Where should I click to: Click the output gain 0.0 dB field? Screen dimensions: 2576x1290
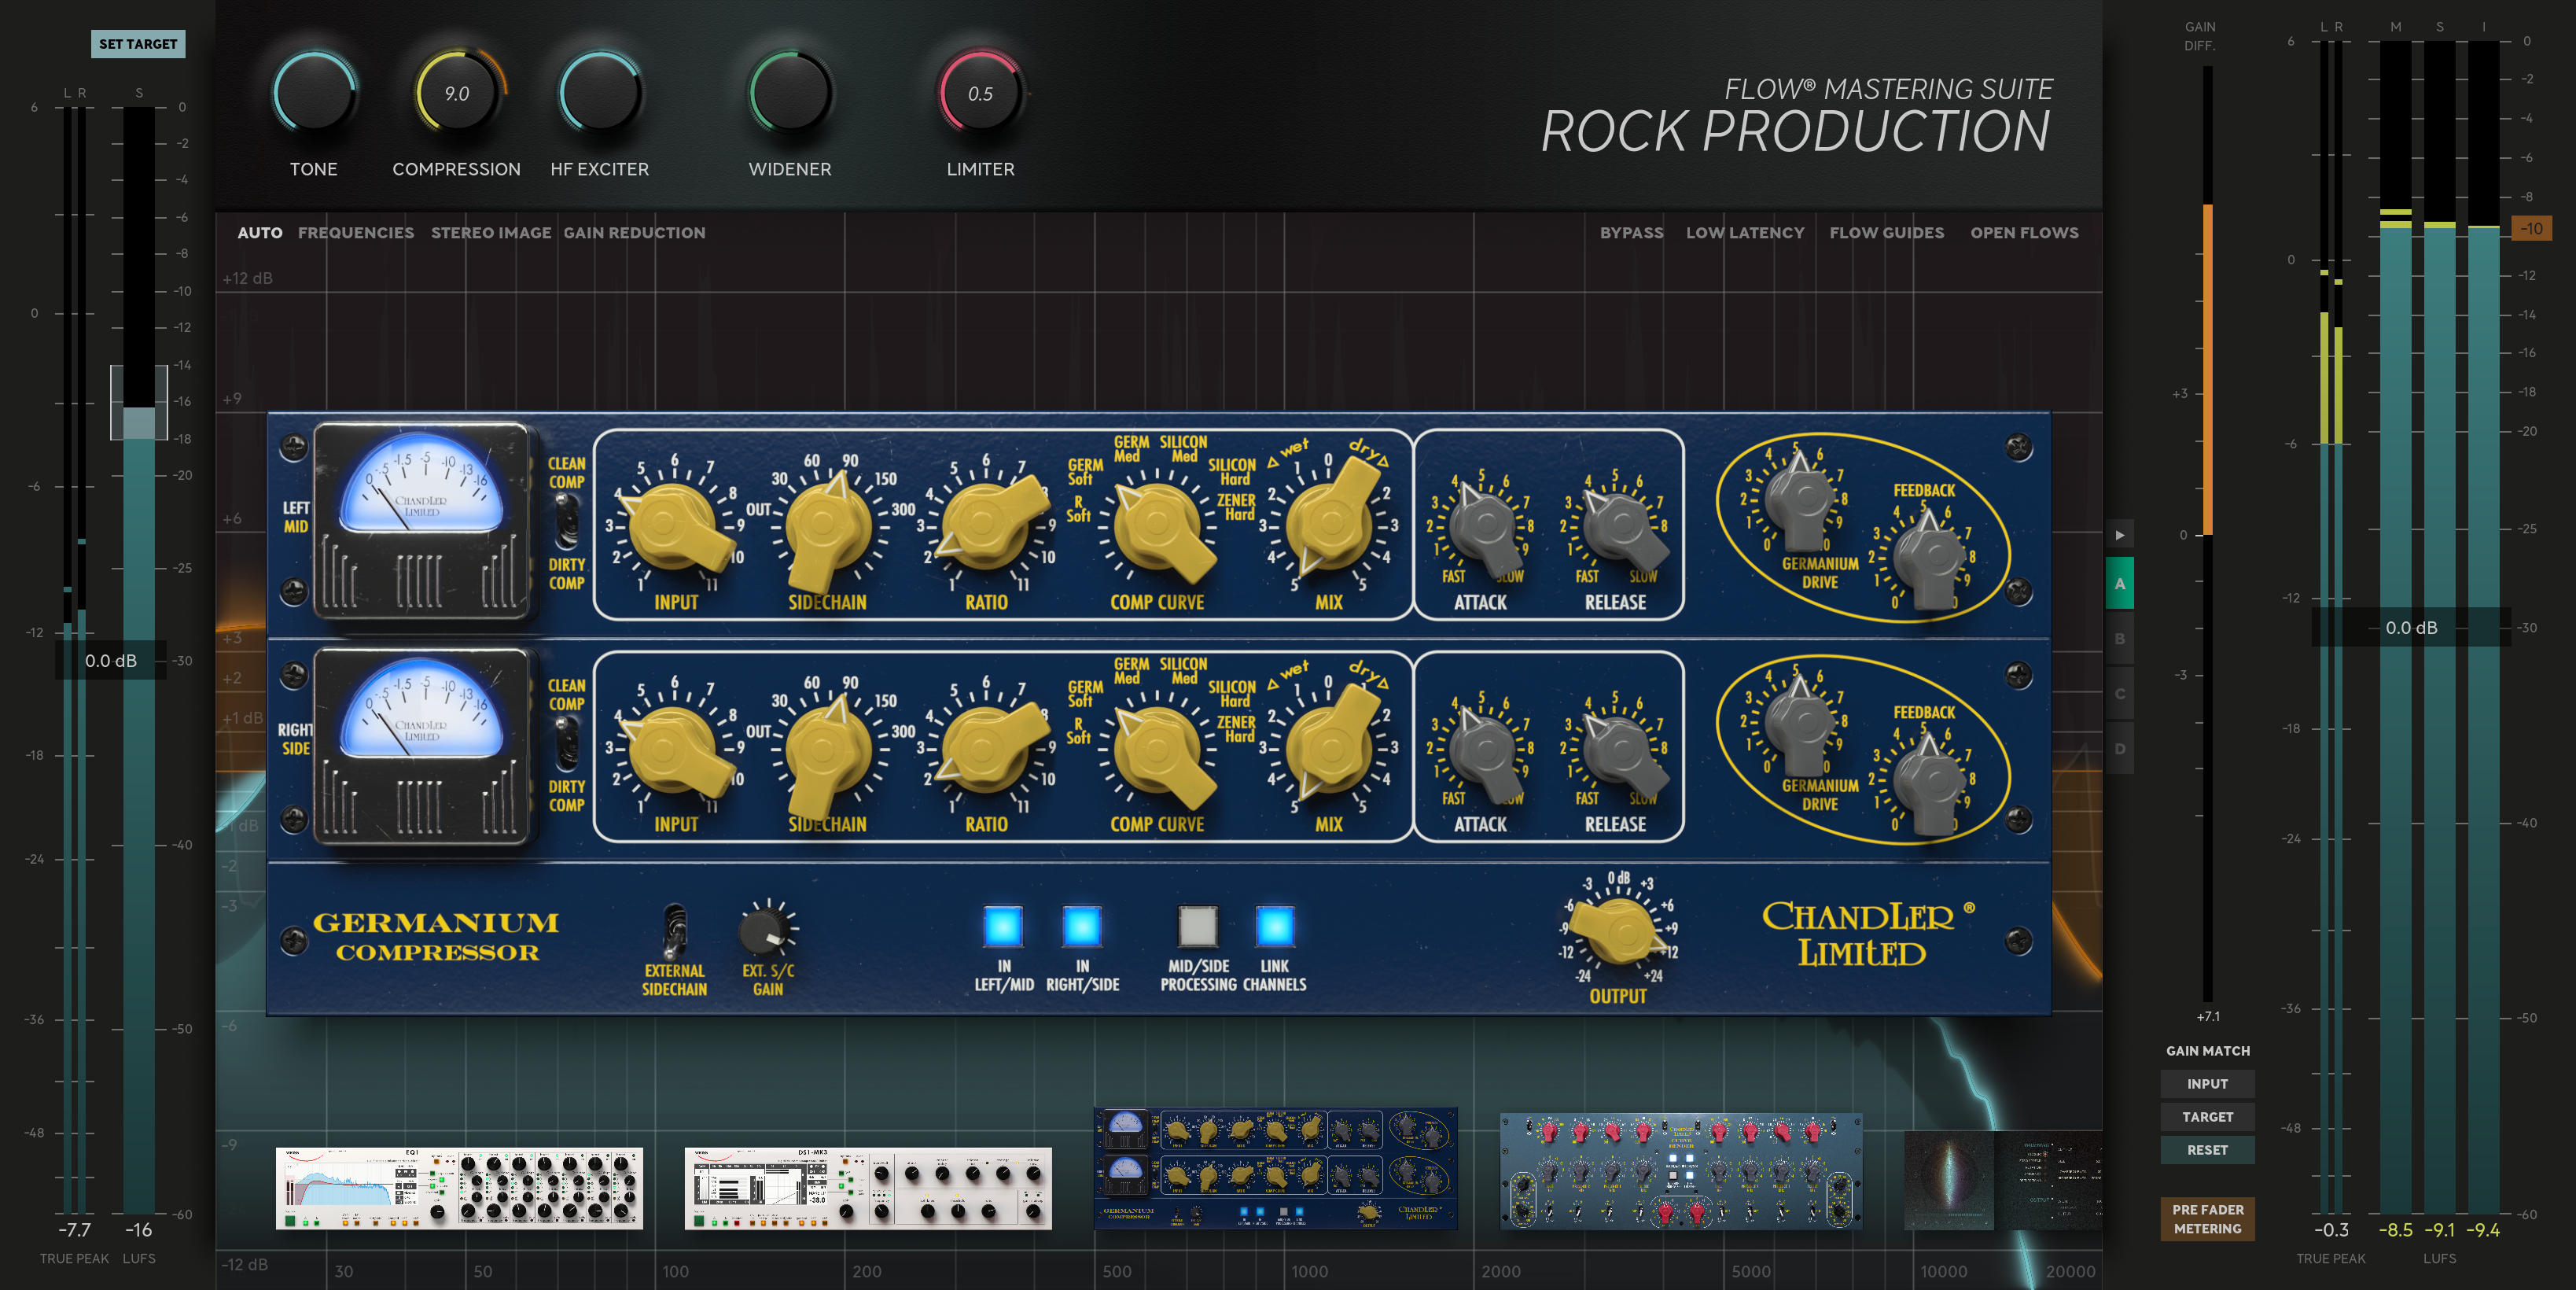tap(2411, 627)
